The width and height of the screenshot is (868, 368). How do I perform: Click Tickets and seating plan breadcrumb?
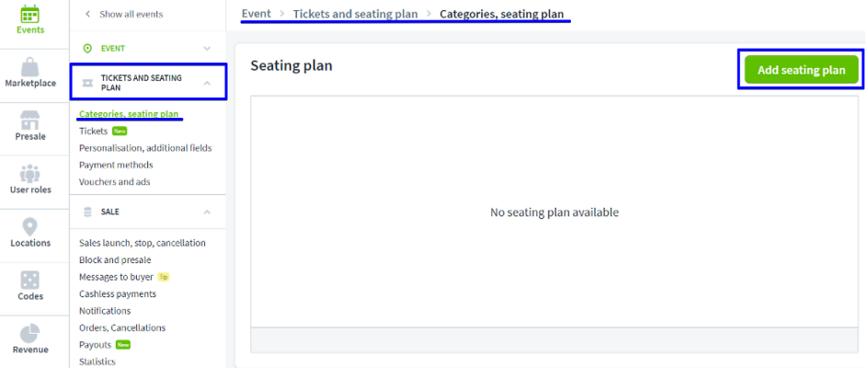(355, 14)
